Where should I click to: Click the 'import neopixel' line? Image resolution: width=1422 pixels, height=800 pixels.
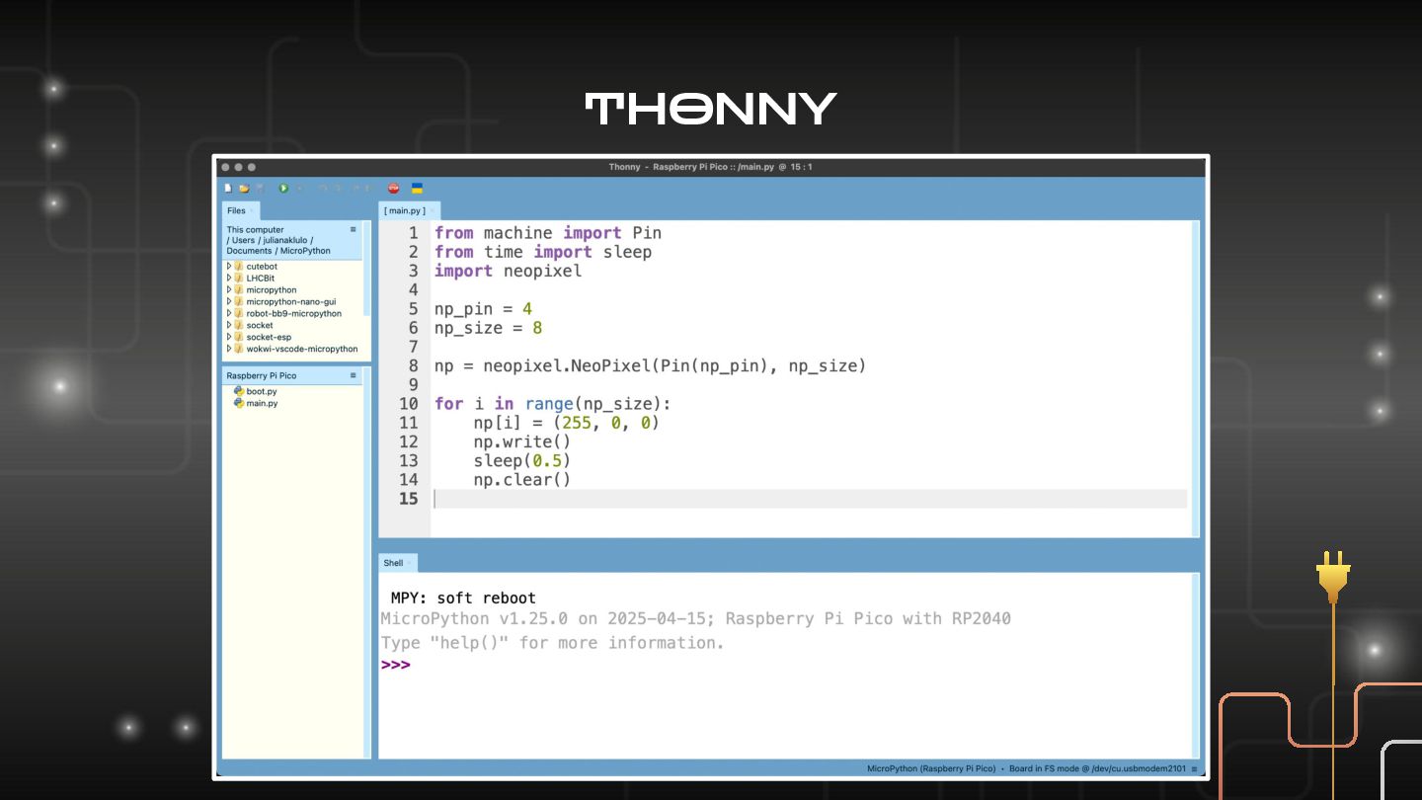(508, 271)
